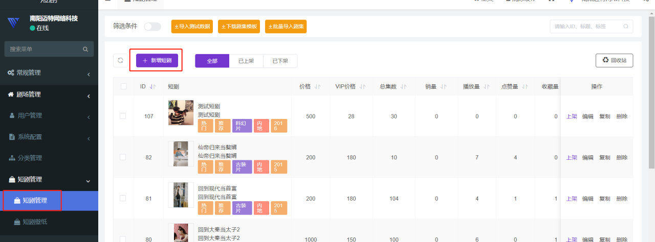Tick the checkbox for row ID 82
Screen dimensions: 655x242
123,157
